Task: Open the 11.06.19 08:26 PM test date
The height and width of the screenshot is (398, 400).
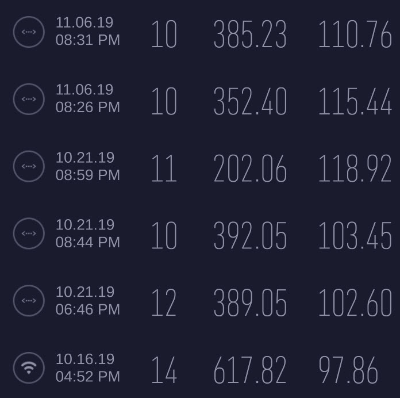Action: [87, 99]
